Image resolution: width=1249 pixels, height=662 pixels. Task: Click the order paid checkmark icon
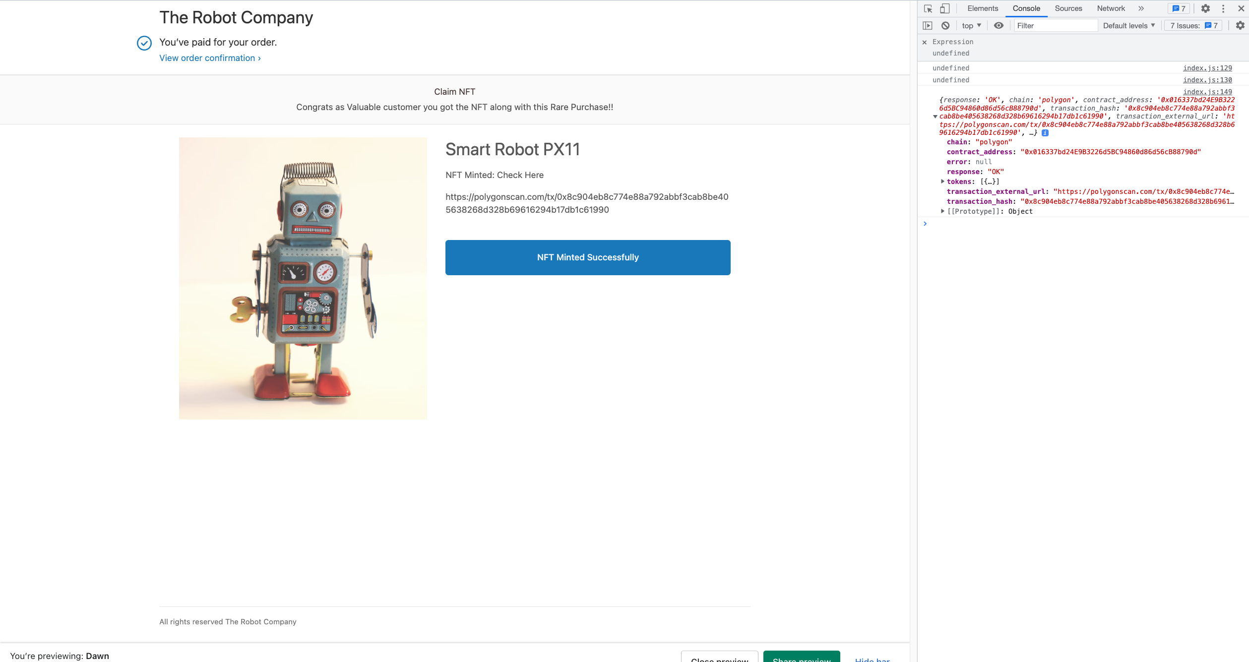click(x=144, y=43)
